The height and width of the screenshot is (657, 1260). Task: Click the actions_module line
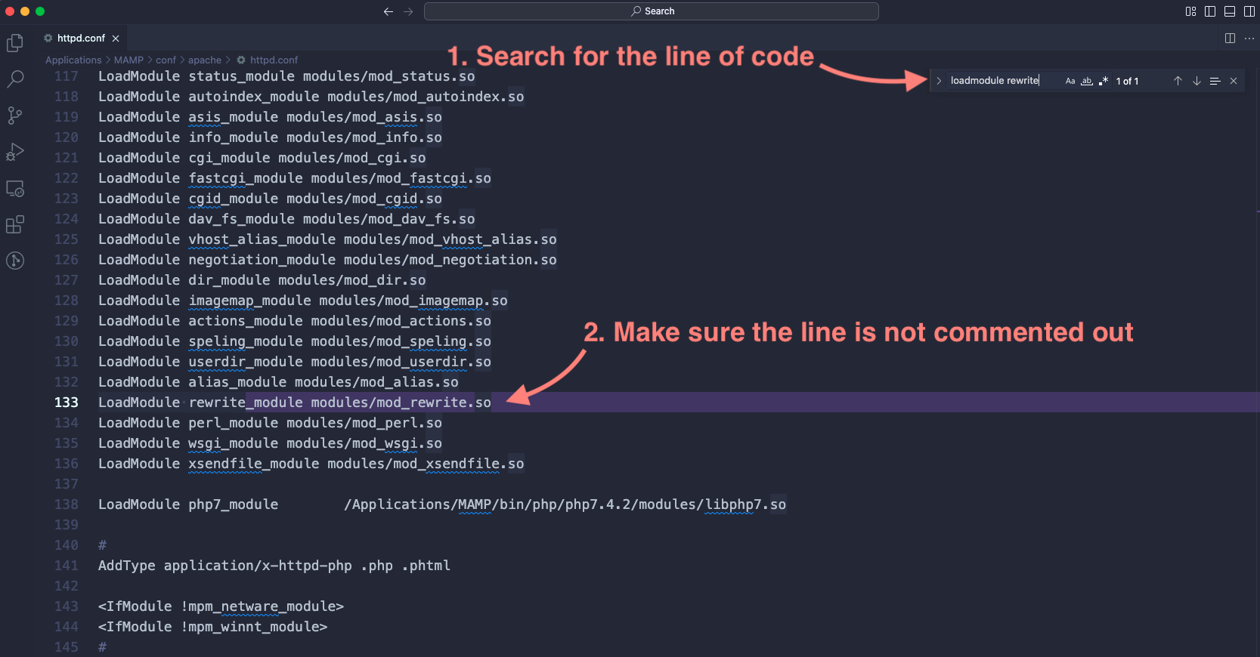coord(295,321)
